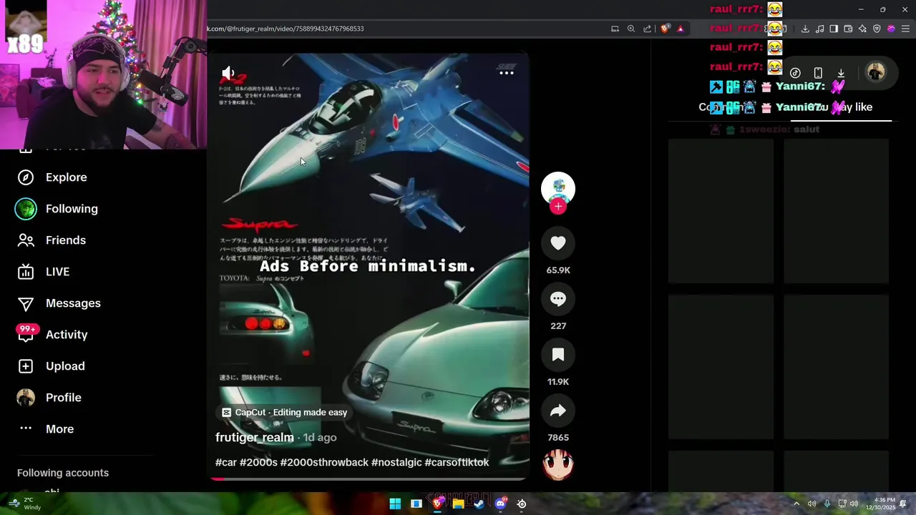The width and height of the screenshot is (916, 515).
Task: Open comments via the speech bubble icon
Action: tap(558, 299)
